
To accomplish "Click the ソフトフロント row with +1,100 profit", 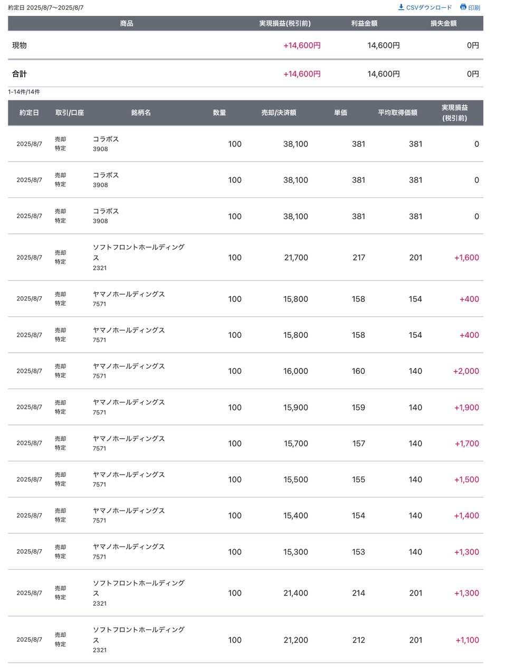I will [245, 639].
